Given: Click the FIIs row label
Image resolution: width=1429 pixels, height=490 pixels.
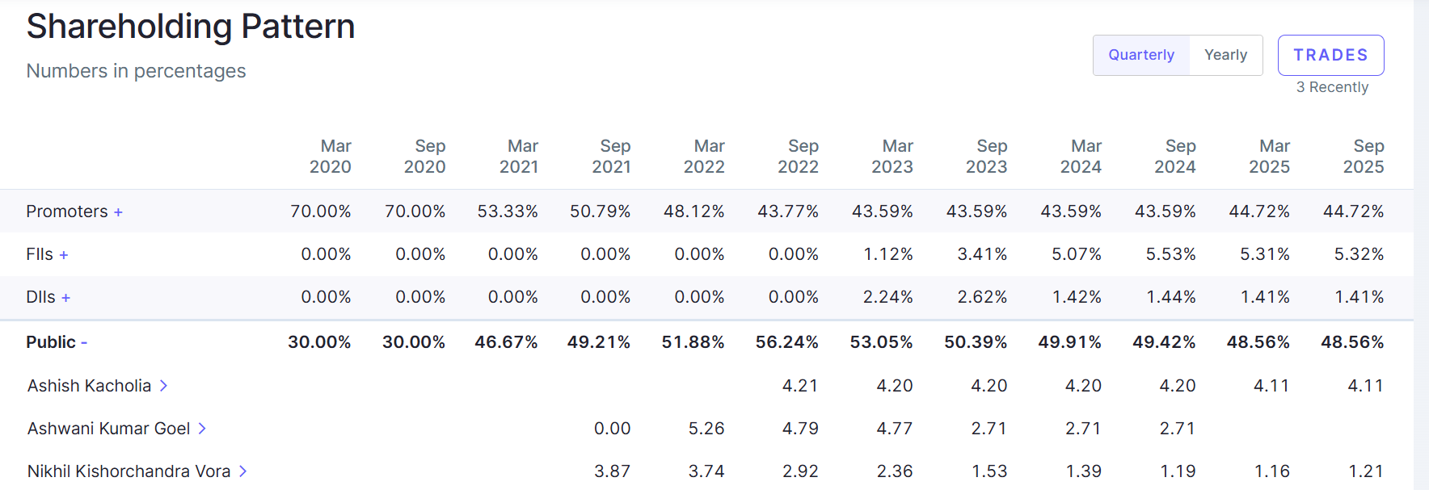Looking at the screenshot, I should pos(39,254).
